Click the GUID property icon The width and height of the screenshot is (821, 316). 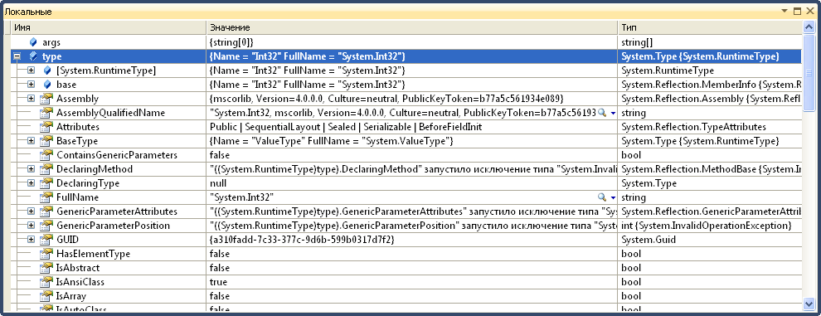pyautogui.click(x=47, y=240)
